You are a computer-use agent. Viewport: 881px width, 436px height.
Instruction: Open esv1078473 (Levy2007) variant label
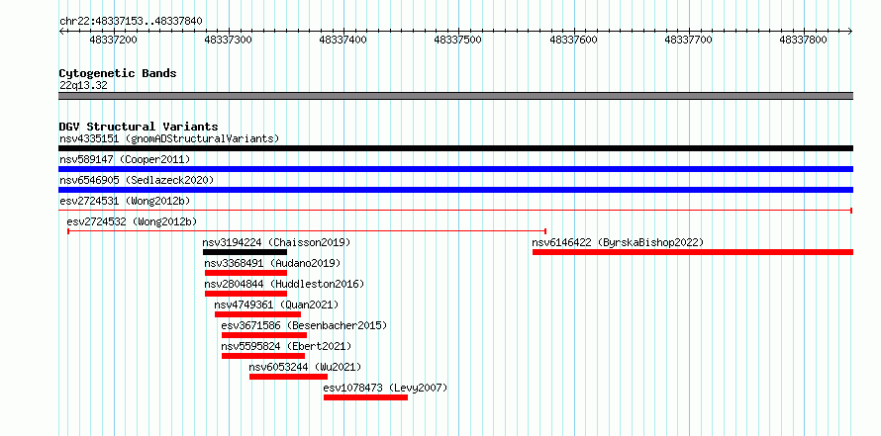[x=385, y=388]
